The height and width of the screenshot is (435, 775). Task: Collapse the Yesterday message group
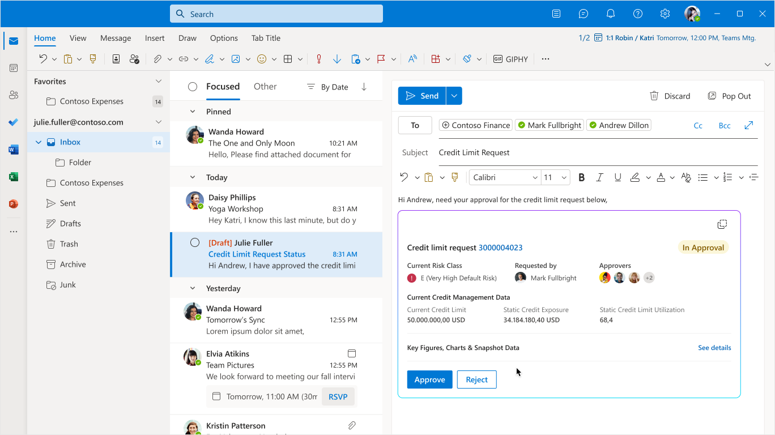point(193,288)
